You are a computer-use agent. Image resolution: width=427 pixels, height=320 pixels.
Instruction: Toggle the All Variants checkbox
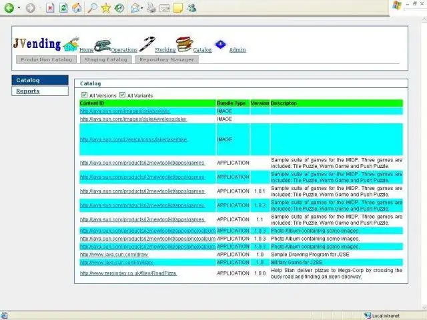pyautogui.click(x=122, y=95)
